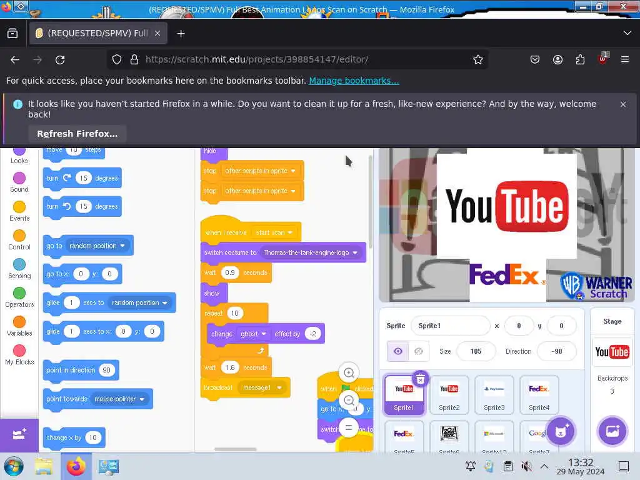Image resolution: width=640 pixels, height=480 pixels.
Task: Select Sprite3 thumbnail
Action: pyautogui.click(x=494, y=396)
